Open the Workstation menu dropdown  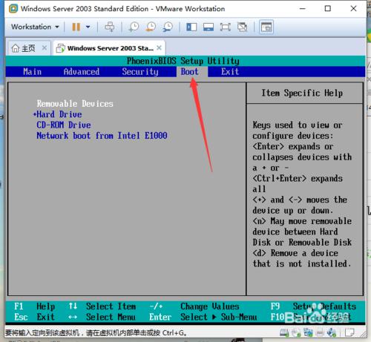pos(35,27)
